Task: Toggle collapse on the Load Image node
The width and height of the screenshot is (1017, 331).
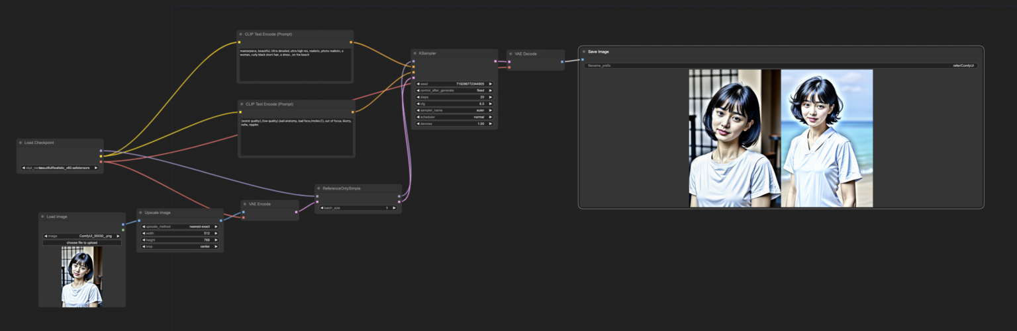Action: 42,217
